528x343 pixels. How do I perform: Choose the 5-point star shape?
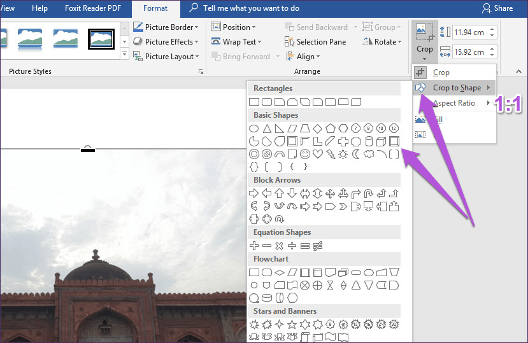292,325
